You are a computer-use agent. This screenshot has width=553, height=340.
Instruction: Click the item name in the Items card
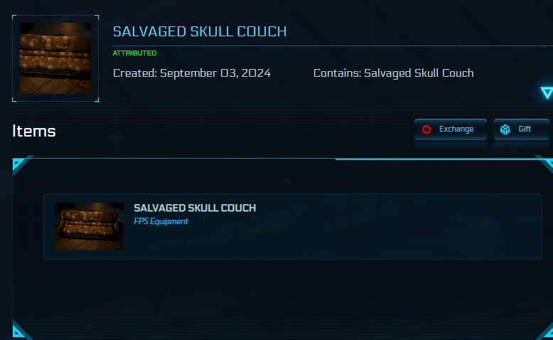[x=195, y=208]
